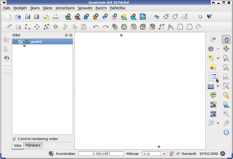Click the Koordinātas input field
233x159 pixels.
point(101,154)
